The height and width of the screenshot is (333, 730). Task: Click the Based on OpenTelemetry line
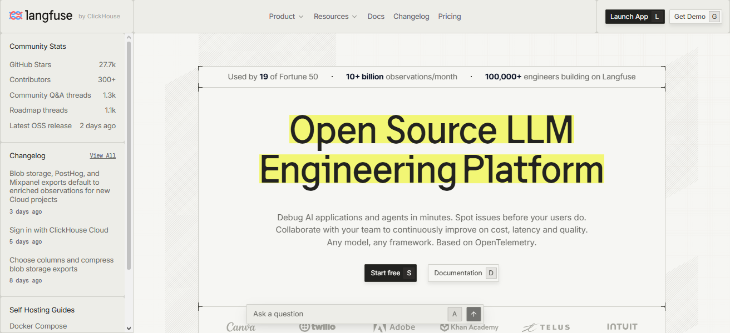pos(486,243)
